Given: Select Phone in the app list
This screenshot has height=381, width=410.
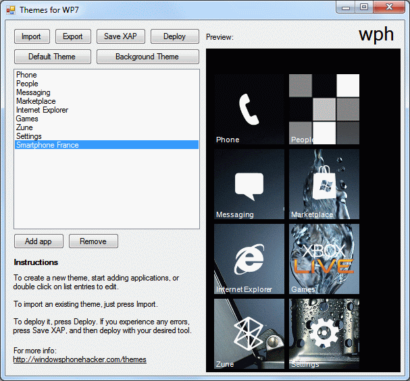Looking at the screenshot, I should pyautogui.click(x=107, y=75).
